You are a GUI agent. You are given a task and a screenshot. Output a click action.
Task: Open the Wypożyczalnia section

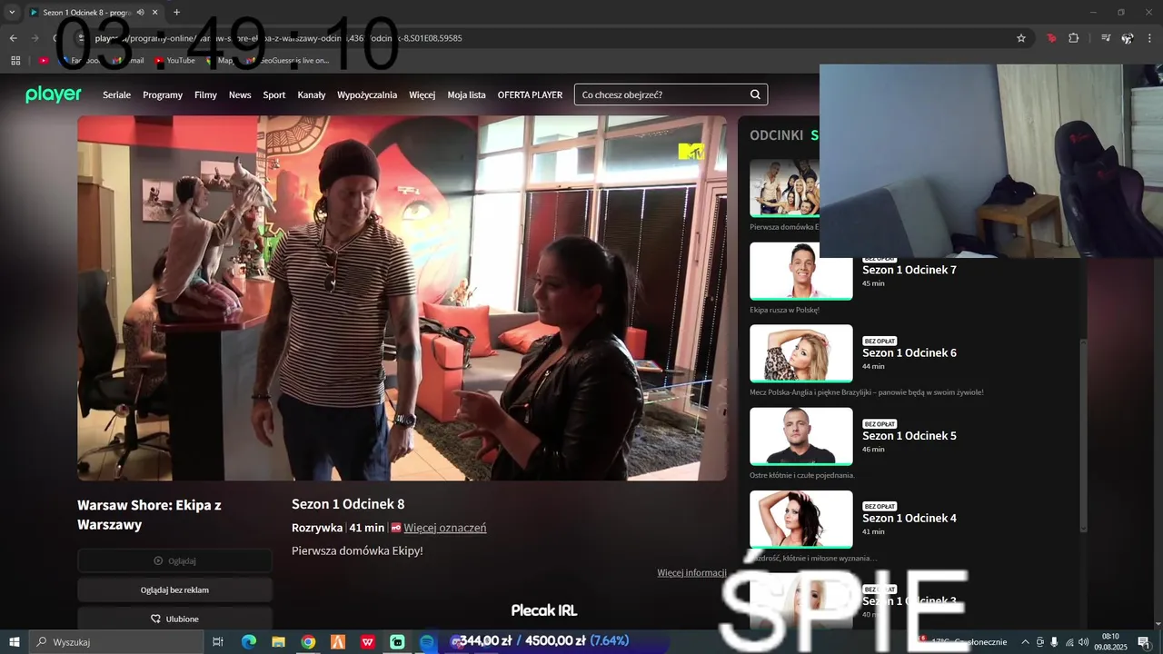click(367, 94)
